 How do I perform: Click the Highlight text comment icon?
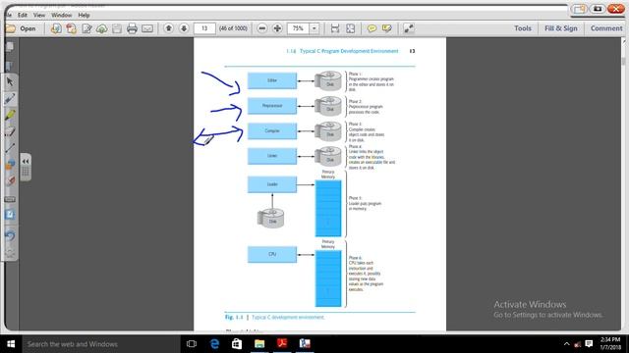pyautogui.click(x=387, y=28)
